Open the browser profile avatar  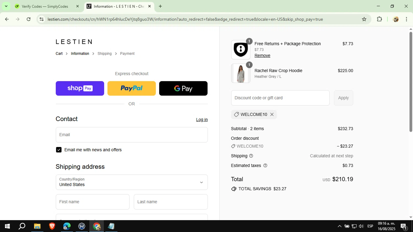coord(396,19)
